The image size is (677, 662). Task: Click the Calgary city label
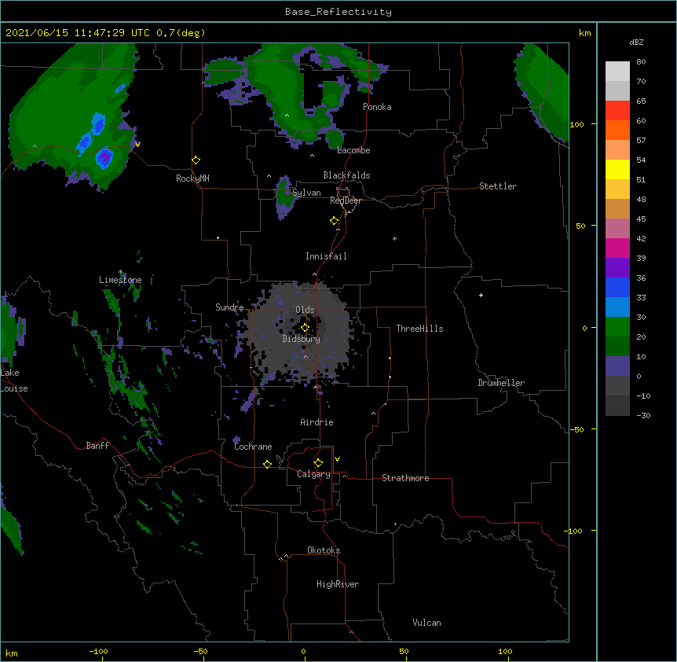click(313, 474)
